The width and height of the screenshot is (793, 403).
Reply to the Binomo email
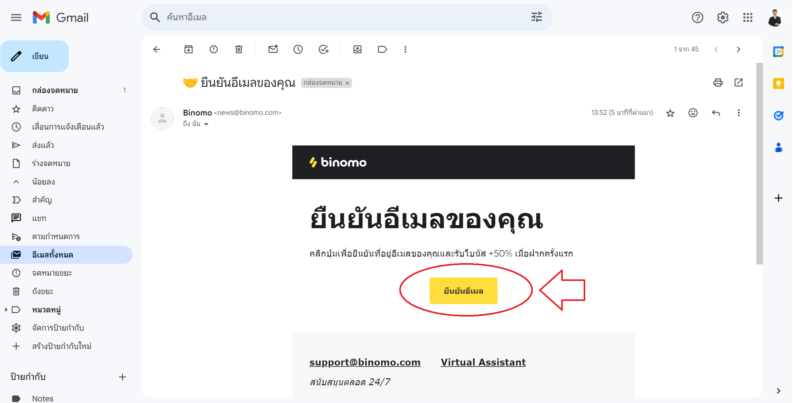point(716,113)
